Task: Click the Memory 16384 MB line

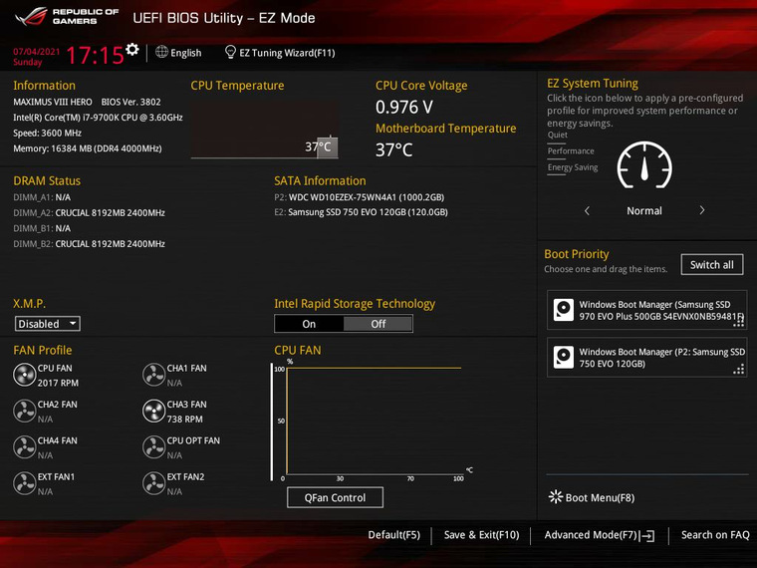Action: (88, 148)
